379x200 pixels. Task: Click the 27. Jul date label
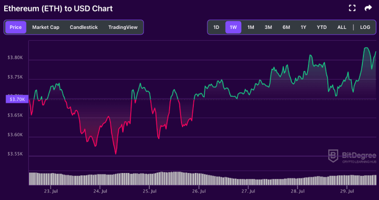(248, 191)
